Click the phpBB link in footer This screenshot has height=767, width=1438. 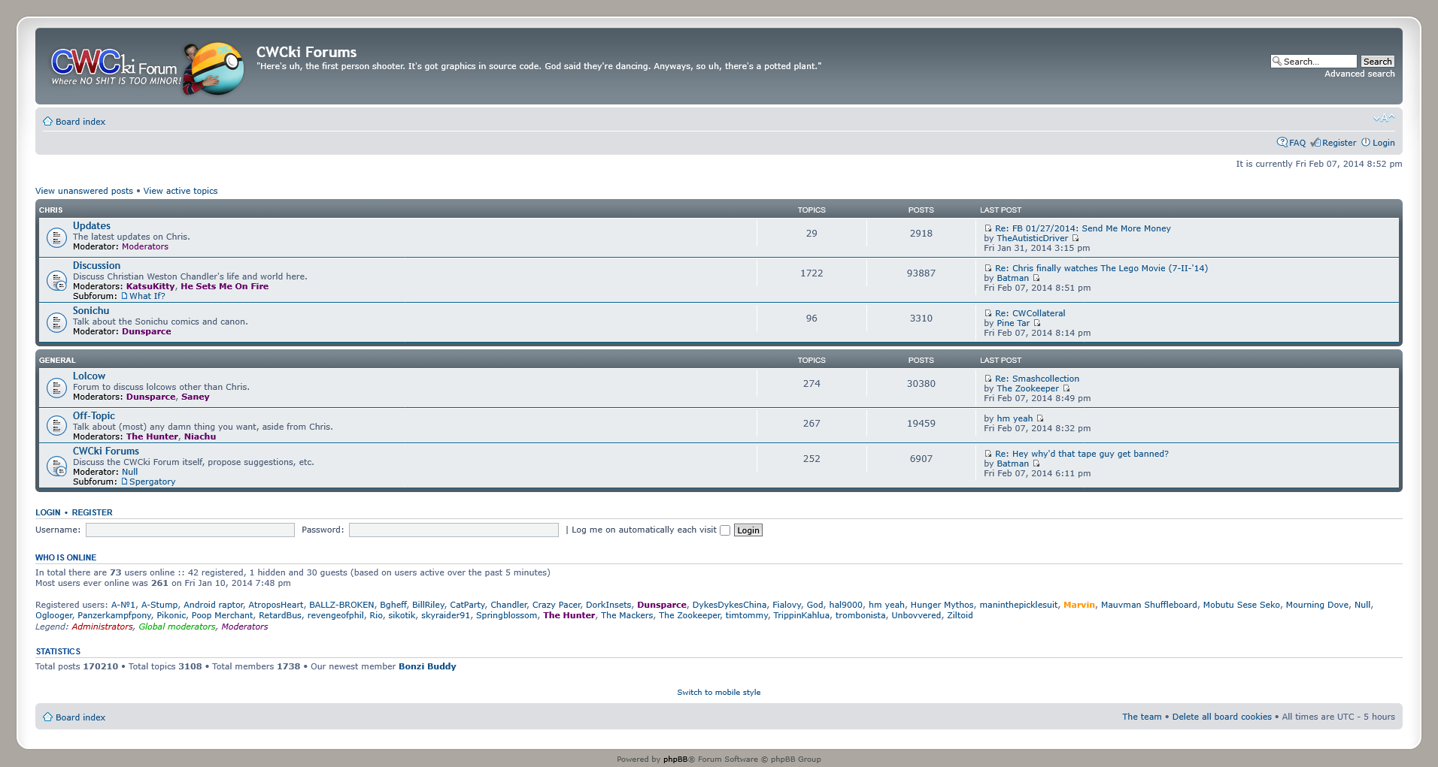675,759
